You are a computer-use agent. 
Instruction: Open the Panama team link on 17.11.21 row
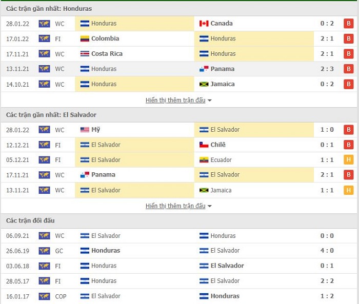(103, 175)
